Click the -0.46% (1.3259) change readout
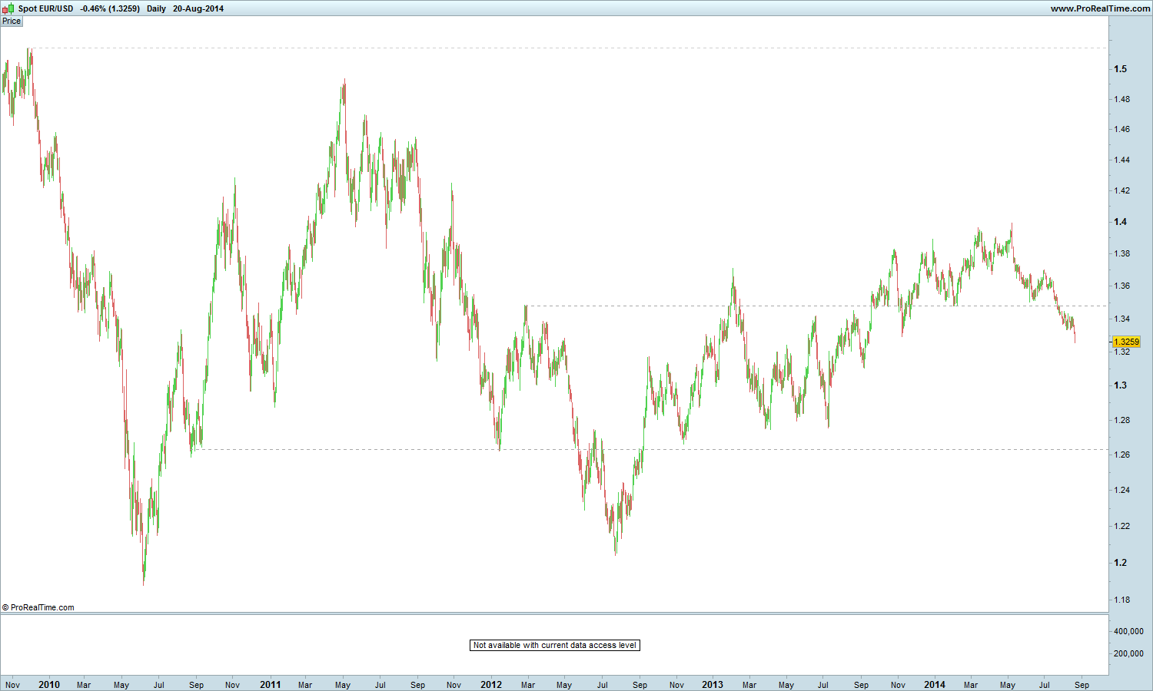The image size is (1153, 691). coord(110,8)
